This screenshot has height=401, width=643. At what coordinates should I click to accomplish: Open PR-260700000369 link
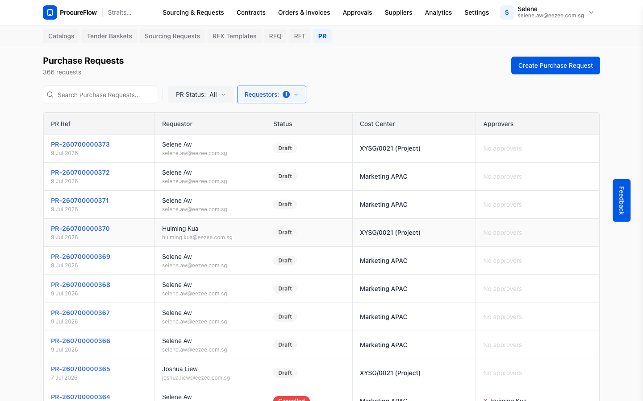80,257
